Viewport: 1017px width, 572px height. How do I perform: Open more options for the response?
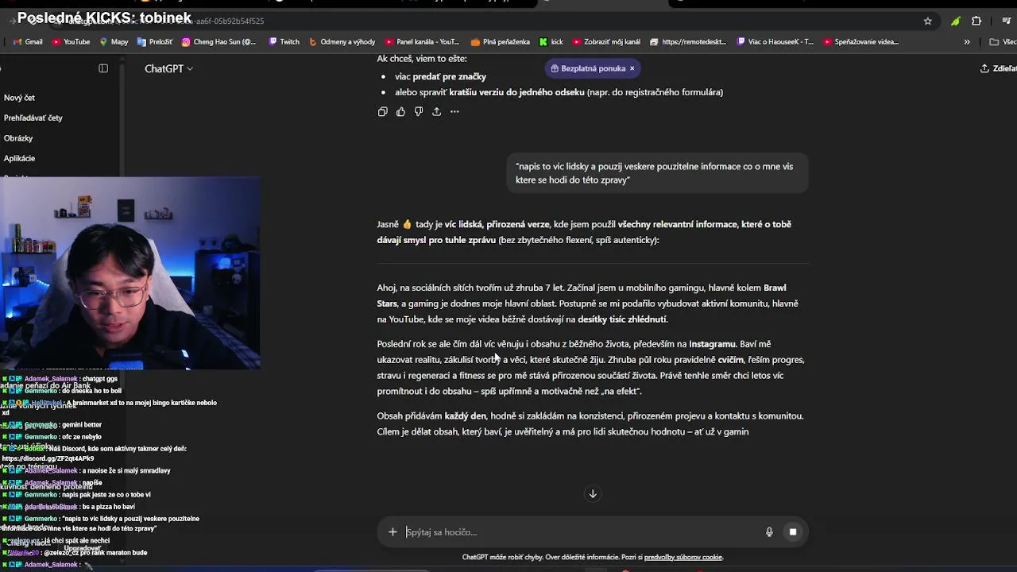[454, 112]
